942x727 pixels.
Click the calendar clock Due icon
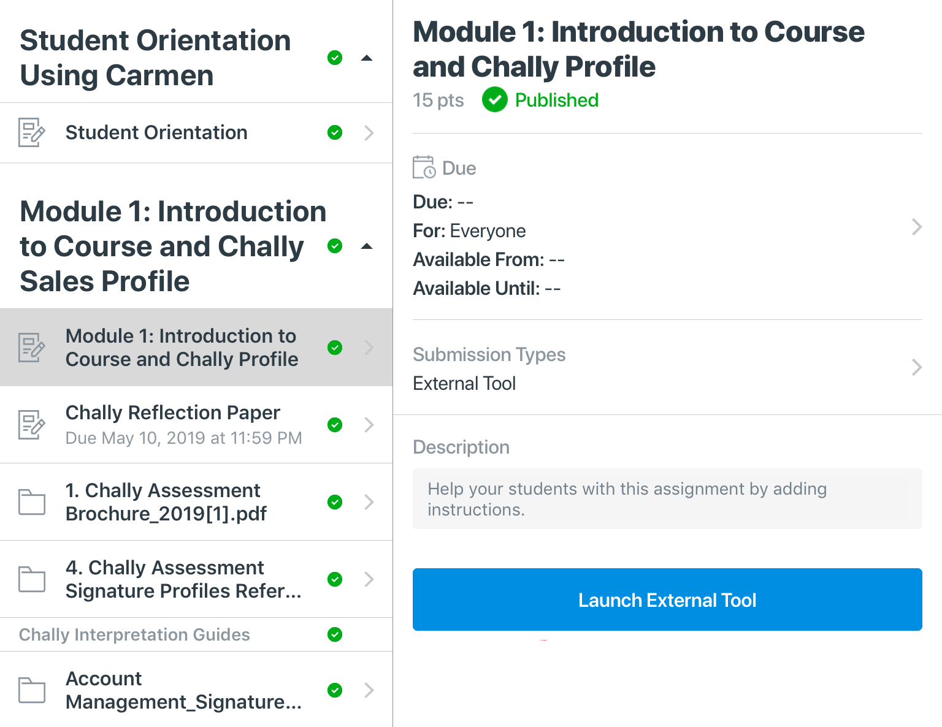coord(424,167)
